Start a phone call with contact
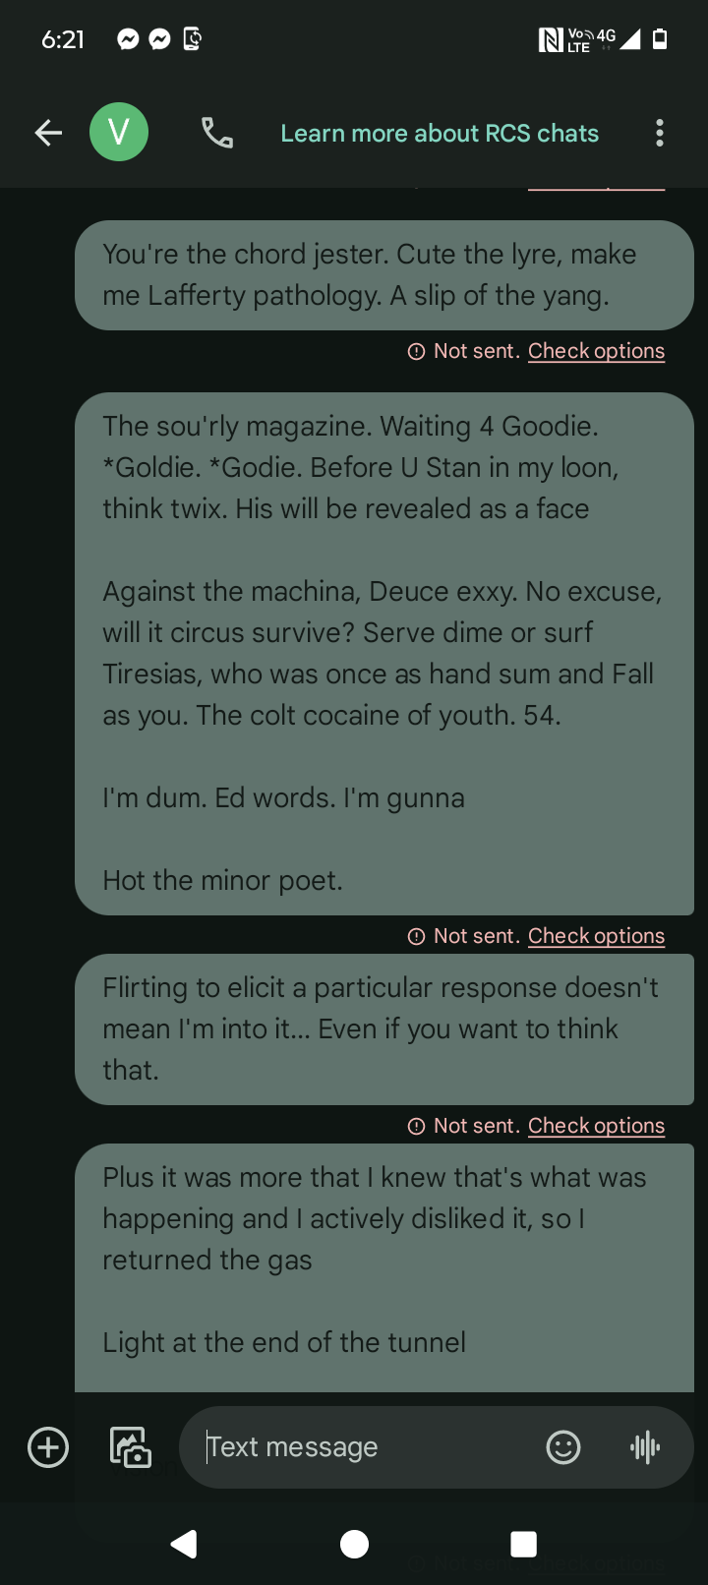The image size is (708, 1585). pos(217,133)
